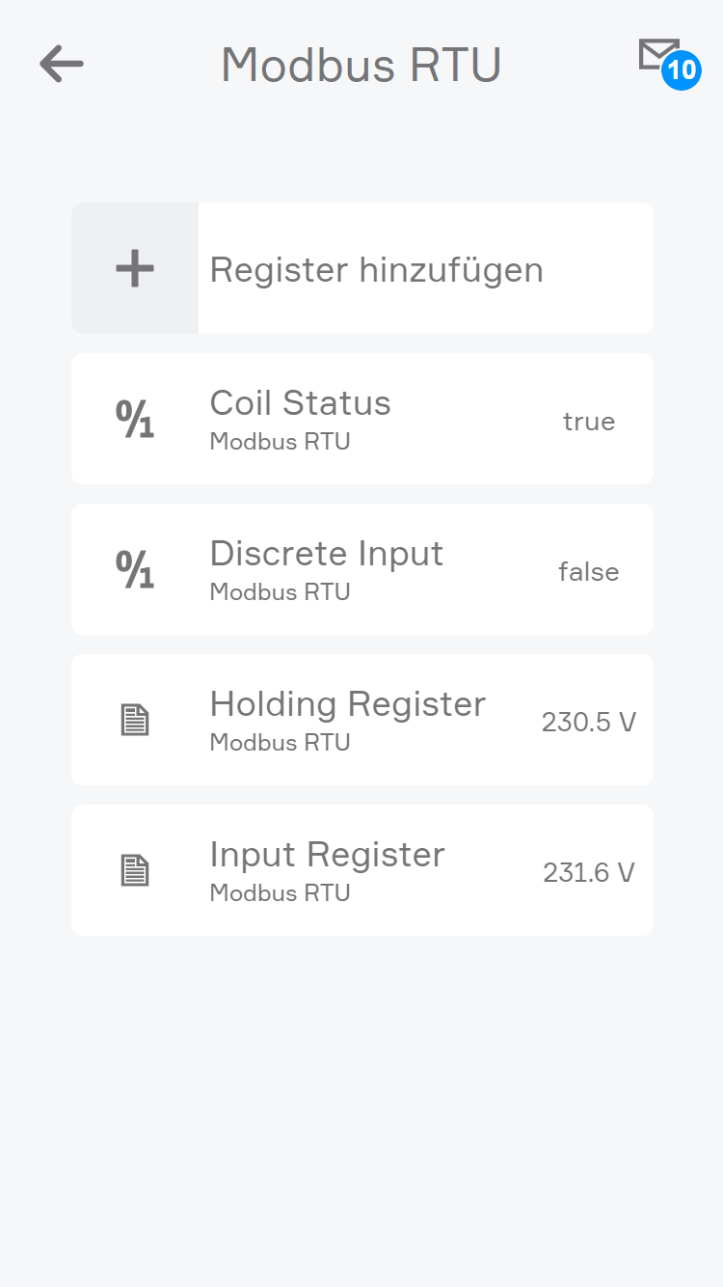The height and width of the screenshot is (1287, 723).
Task: Click the plus icon to add register
Action: tap(135, 268)
